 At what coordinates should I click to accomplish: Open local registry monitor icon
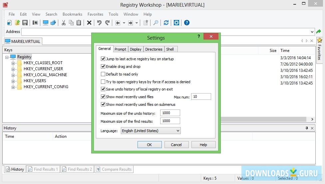pos(45,23)
